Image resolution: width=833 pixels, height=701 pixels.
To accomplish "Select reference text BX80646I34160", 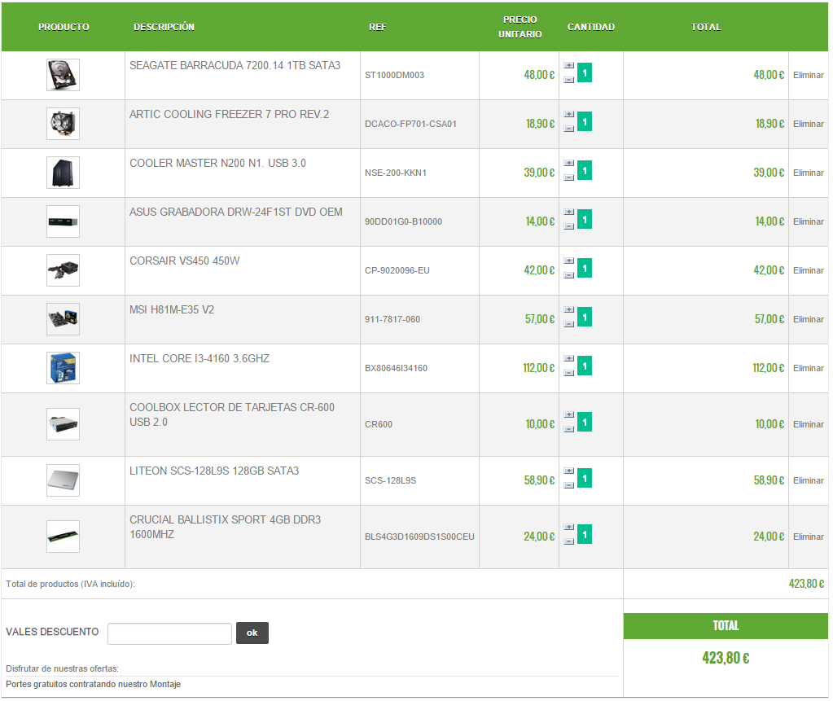I will pos(396,369).
